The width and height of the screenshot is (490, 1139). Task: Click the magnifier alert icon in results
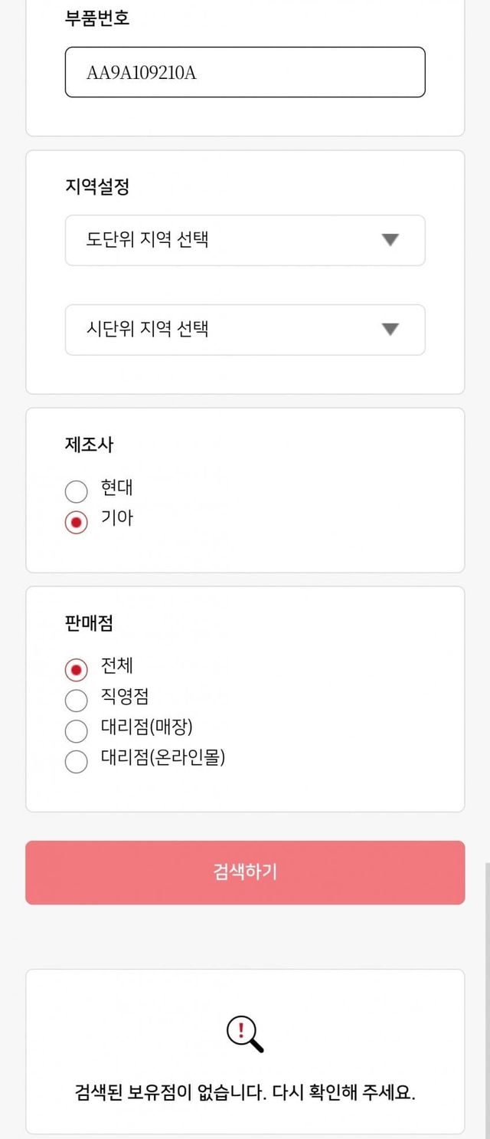pos(245,1034)
